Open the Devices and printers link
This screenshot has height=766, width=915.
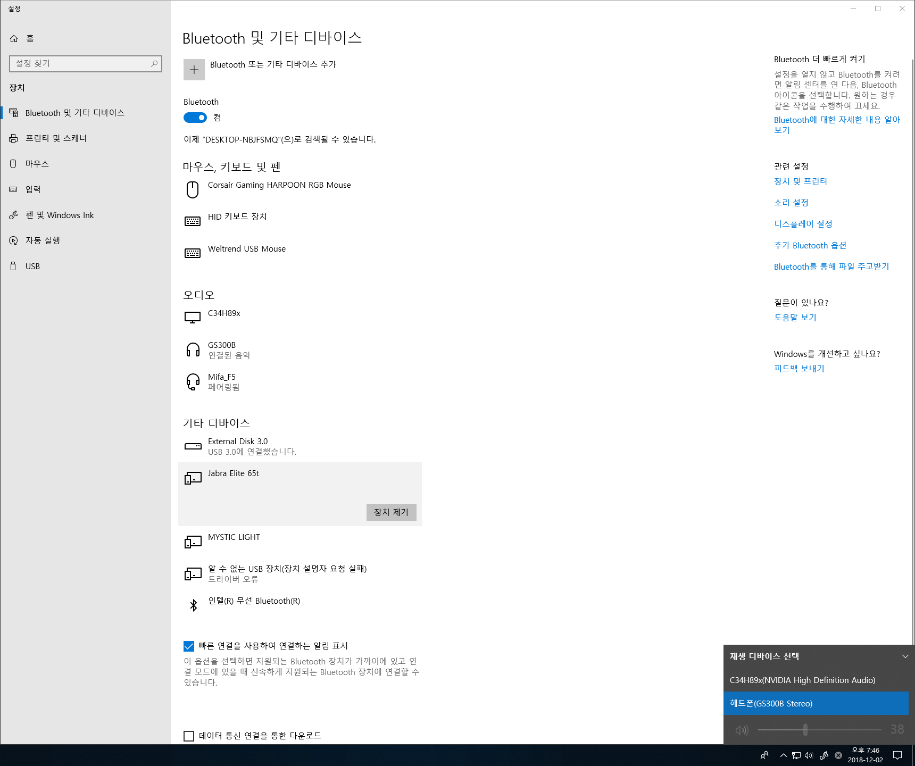click(x=800, y=181)
